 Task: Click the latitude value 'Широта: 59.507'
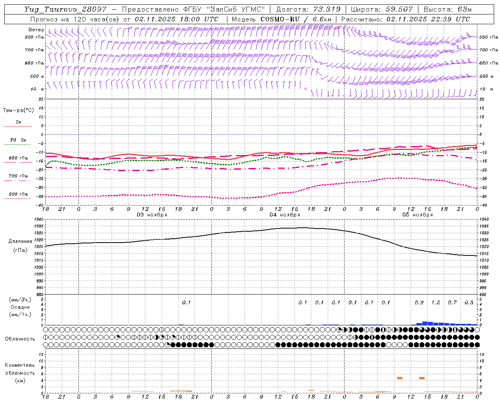pos(382,9)
